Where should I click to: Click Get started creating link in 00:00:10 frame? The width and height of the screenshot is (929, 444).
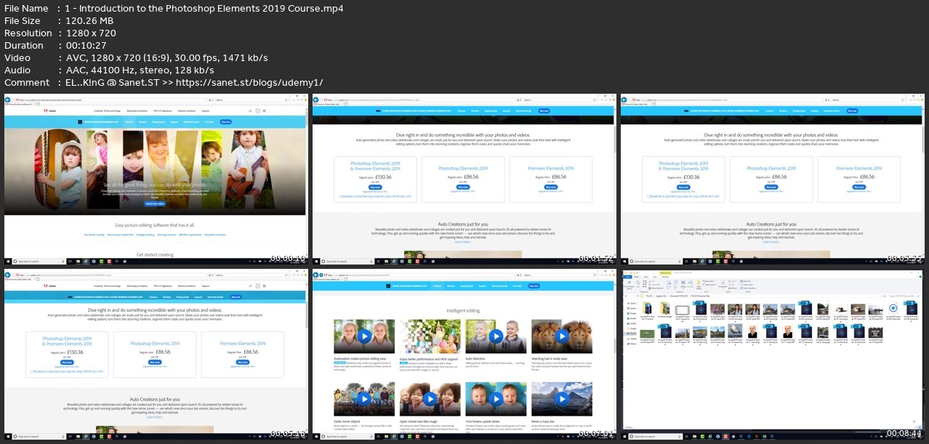coord(94,235)
